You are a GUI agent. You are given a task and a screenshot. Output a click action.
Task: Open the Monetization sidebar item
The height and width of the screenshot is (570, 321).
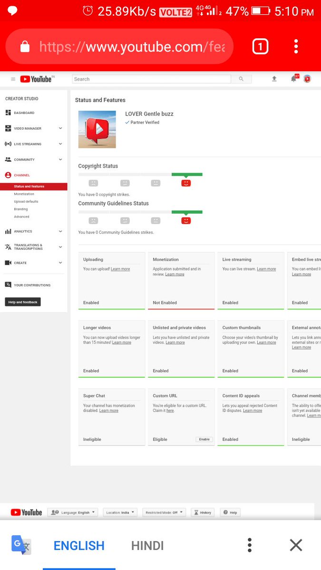coord(24,194)
